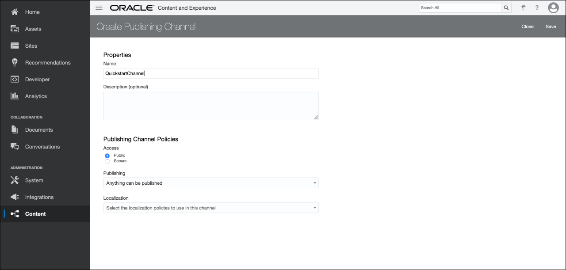The width and height of the screenshot is (566, 270).
Task: Click the Save button
Action: pos(551,27)
